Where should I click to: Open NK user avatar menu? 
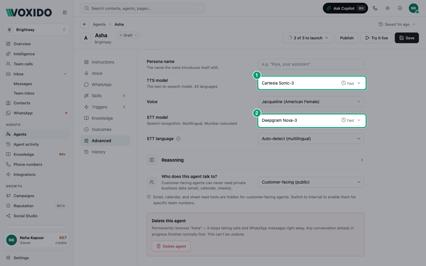(x=414, y=8)
